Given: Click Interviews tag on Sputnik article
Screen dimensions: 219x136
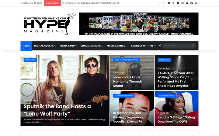Looking at the screenshot, I should pos(30,60).
